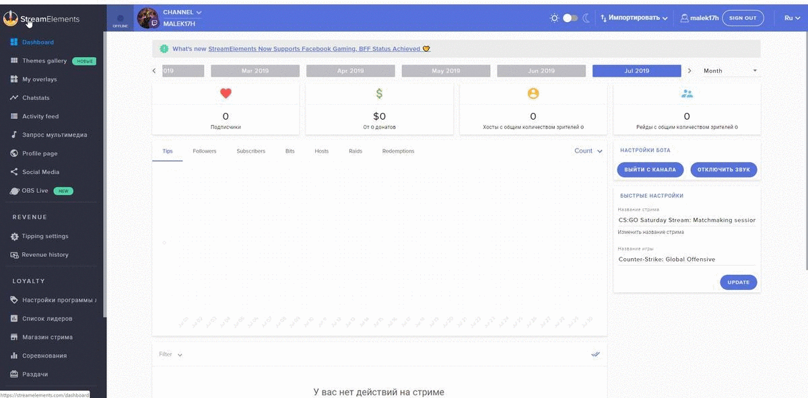Click the What's new exclamation icon
The width and height of the screenshot is (808, 398).
164,48
